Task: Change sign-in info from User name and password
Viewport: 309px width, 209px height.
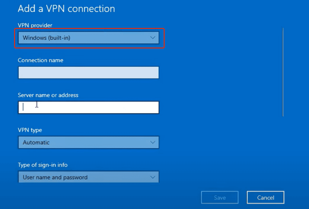Action: tap(88, 177)
